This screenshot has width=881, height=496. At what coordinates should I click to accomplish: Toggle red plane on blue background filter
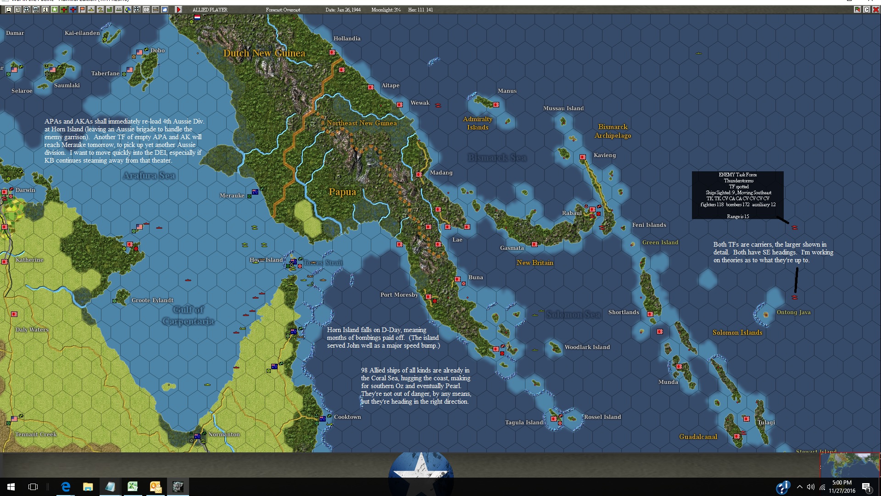(x=73, y=10)
